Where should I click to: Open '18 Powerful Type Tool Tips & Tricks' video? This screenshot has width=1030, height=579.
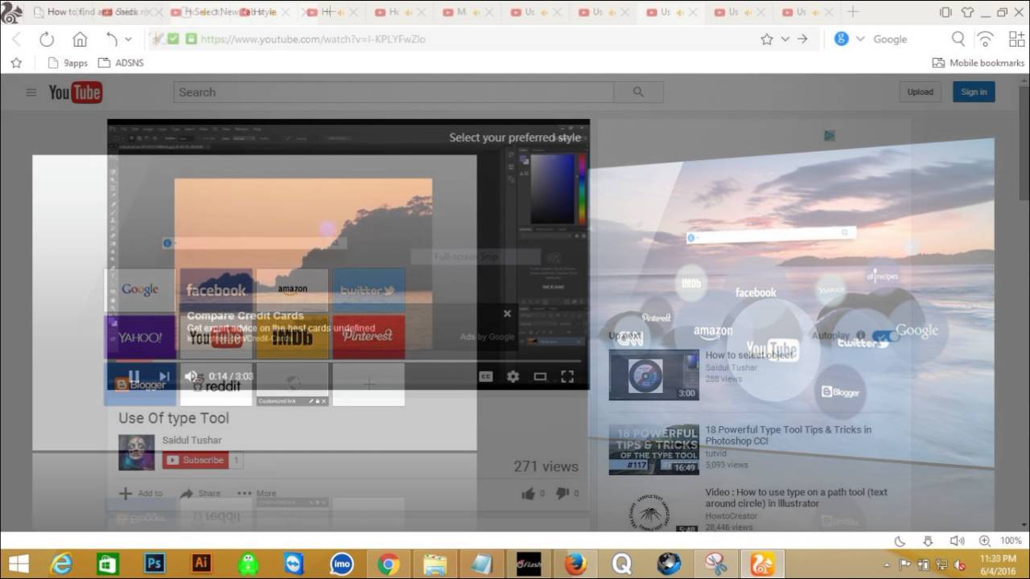[x=789, y=435]
